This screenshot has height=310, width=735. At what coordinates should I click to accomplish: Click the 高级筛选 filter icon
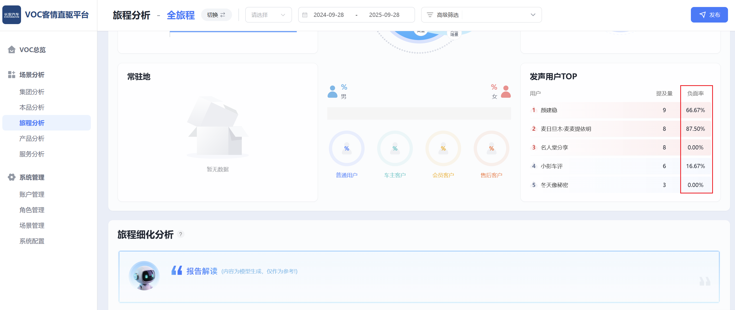(x=430, y=15)
